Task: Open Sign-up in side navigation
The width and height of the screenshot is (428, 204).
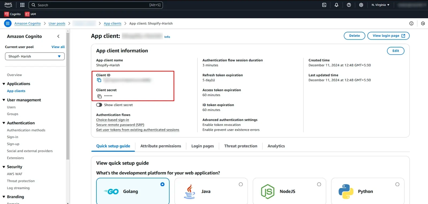Action: coord(13,144)
